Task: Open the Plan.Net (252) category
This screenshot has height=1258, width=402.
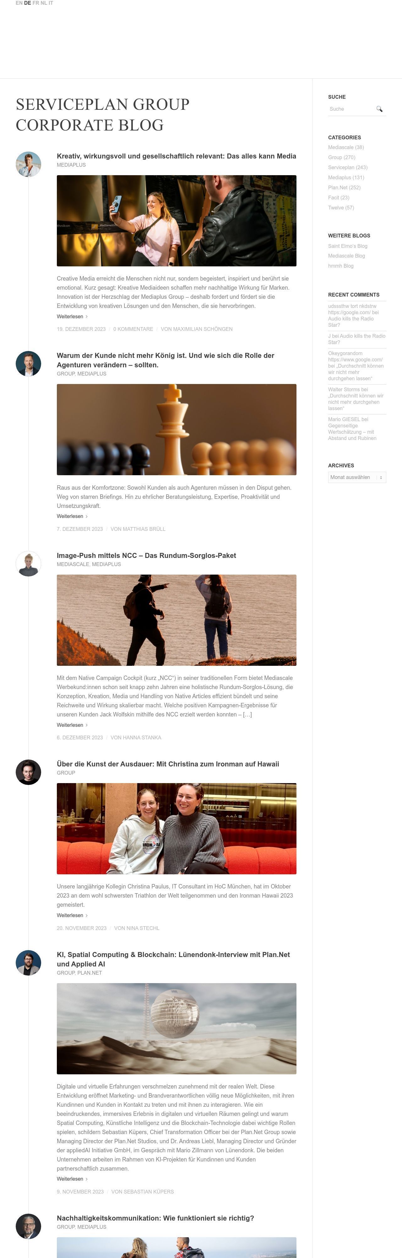Action: click(344, 187)
